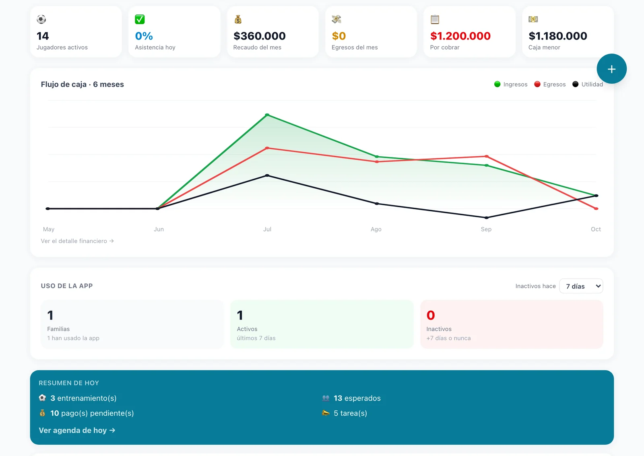The width and height of the screenshot is (644, 456).
Task: Click the $1.200.000 Por cobrar value
Action: (460, 36)
